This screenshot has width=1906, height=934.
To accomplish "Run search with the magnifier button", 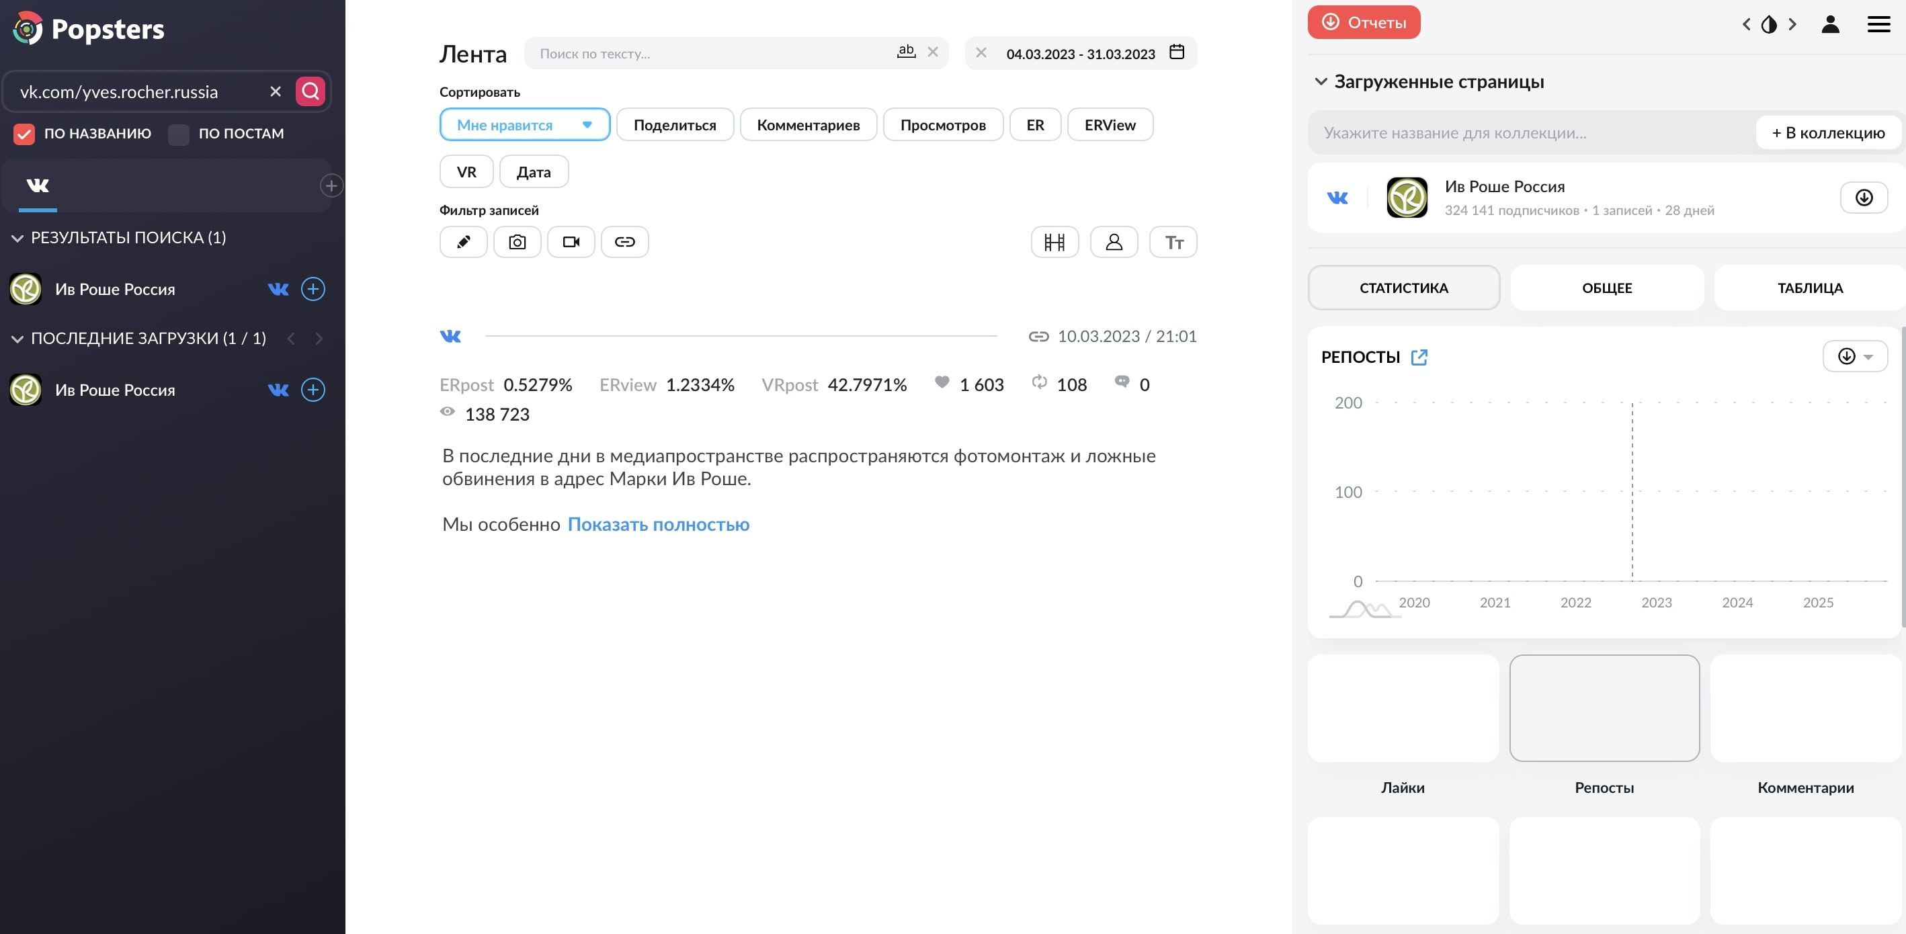I will 310,91.
